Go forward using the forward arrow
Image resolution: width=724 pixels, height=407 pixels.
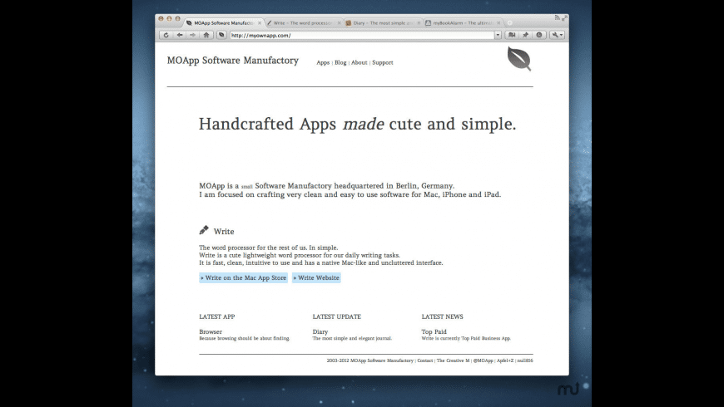[192, 35]
